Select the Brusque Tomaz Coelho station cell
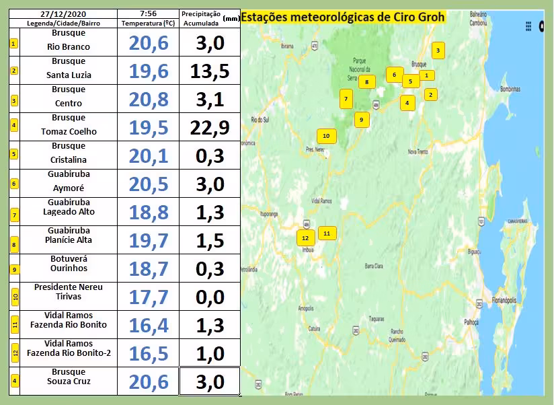The height and width of the screenshot is (405, 554). 69,126
